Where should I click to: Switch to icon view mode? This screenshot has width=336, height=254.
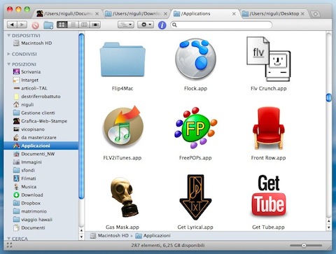[62, 24]
